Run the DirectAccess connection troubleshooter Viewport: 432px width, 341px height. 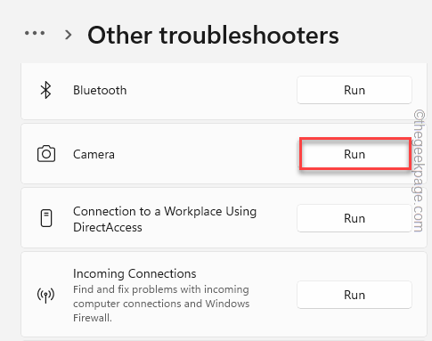(355, 218)
